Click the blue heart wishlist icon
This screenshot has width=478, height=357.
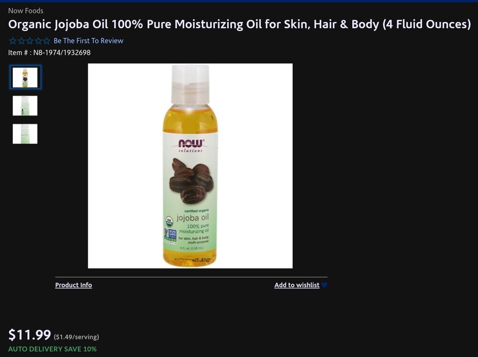point(325,285)
